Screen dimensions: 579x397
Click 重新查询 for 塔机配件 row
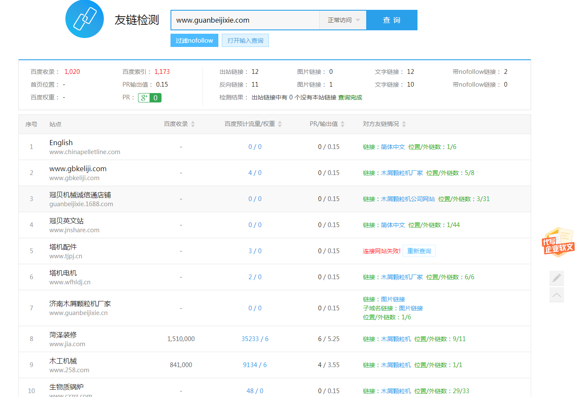pyautogui.click(x=419, y=251)
